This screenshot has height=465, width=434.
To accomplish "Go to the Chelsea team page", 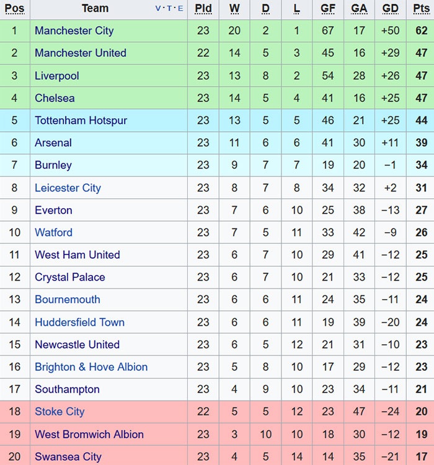I will coord(55,98).
